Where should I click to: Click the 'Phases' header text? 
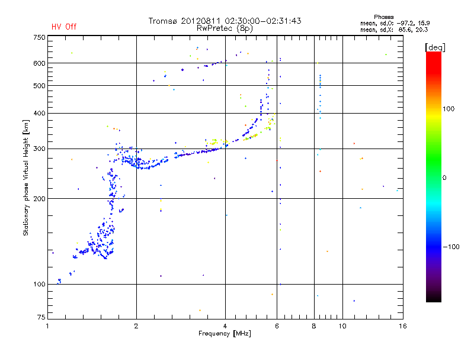383,17
